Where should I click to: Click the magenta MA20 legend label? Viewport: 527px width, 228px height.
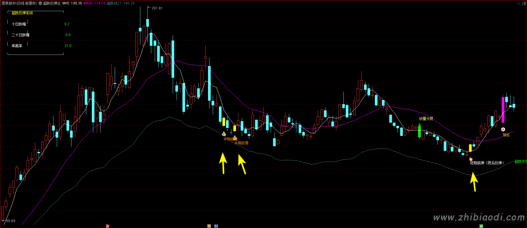coord(94,3)
